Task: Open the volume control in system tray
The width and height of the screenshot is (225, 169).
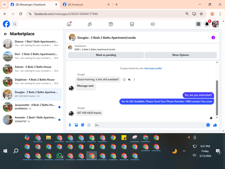Action: click(x=194, y=155)
